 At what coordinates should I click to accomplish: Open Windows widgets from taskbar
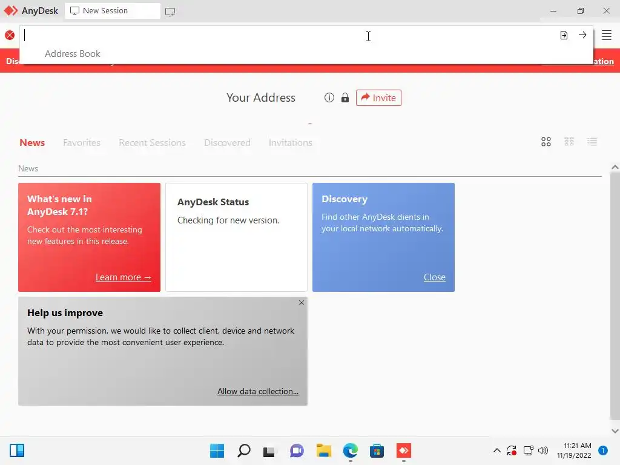tap(17, 450)
